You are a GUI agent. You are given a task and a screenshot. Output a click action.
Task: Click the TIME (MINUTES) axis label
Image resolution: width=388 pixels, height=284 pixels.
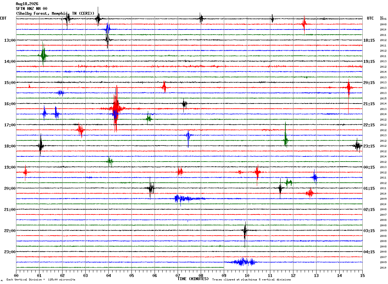pyautogui.click(x=193, y=279)
